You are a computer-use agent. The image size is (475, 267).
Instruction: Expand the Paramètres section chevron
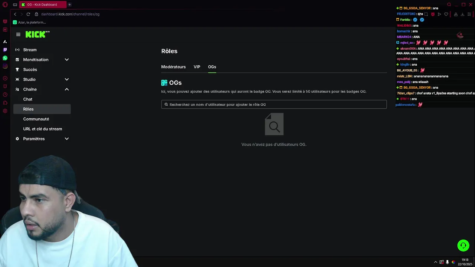coord(67,139)
